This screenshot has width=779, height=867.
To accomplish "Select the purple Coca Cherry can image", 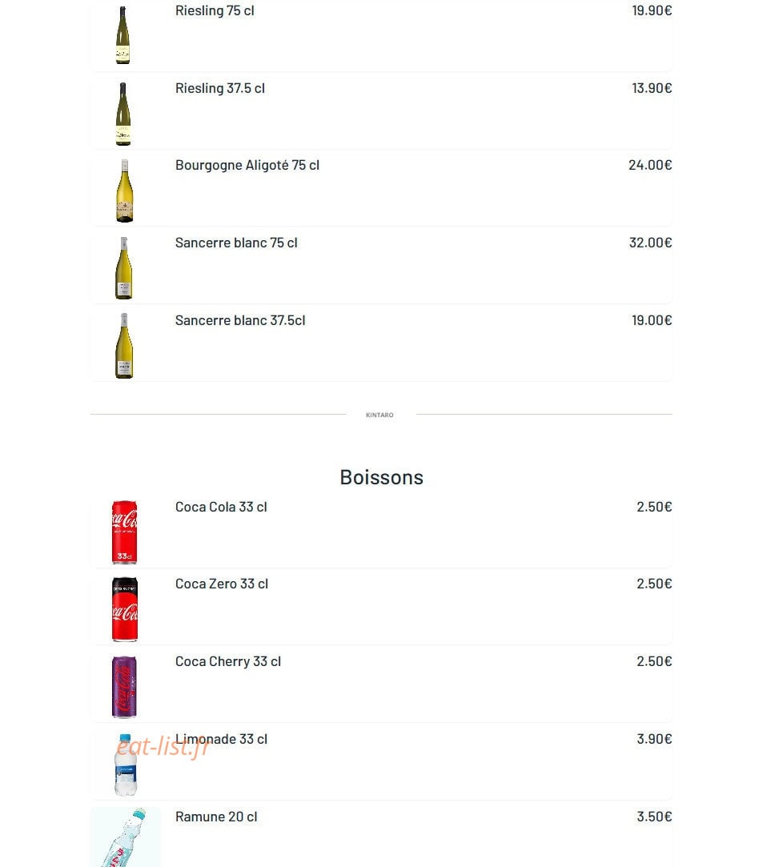I will pos(124,687).
